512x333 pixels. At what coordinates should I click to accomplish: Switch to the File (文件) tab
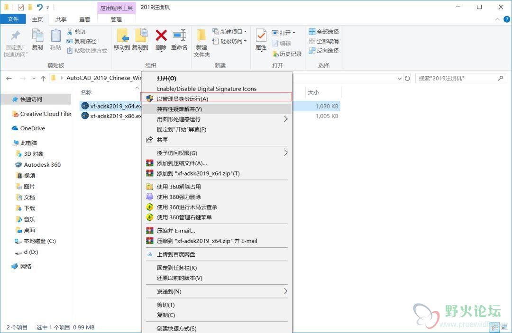[x=13, y=19]
